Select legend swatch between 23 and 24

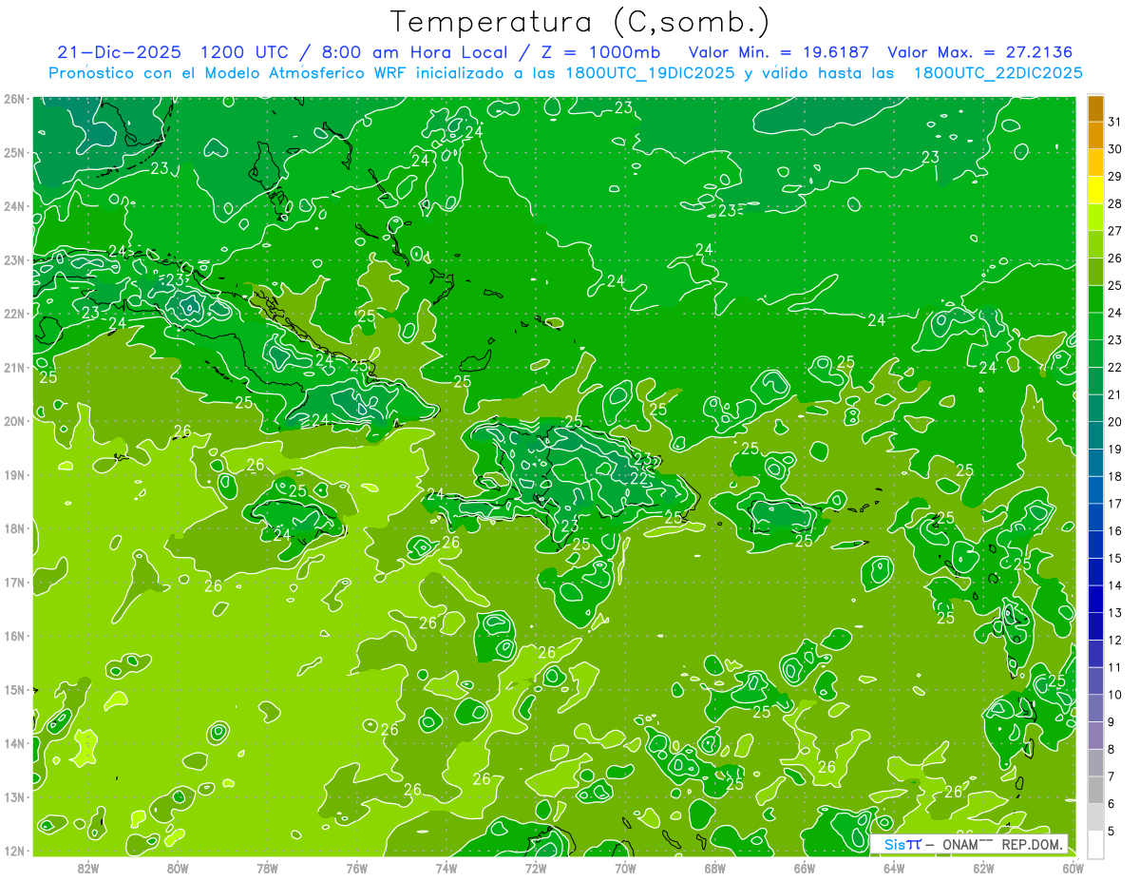(x=1095, y=326)
